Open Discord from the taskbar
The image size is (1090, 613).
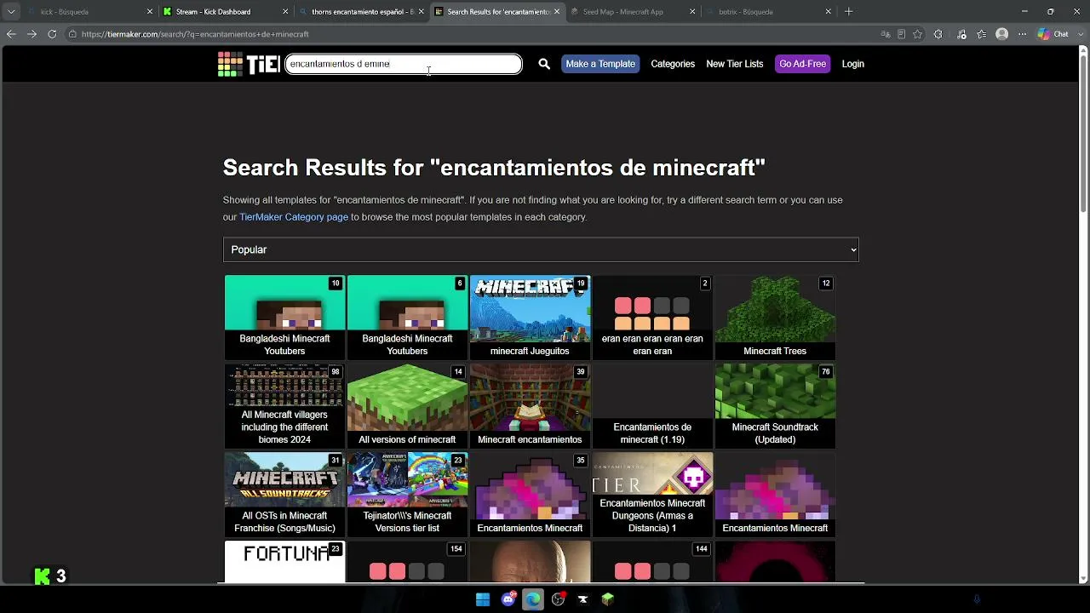coord(508,599)
